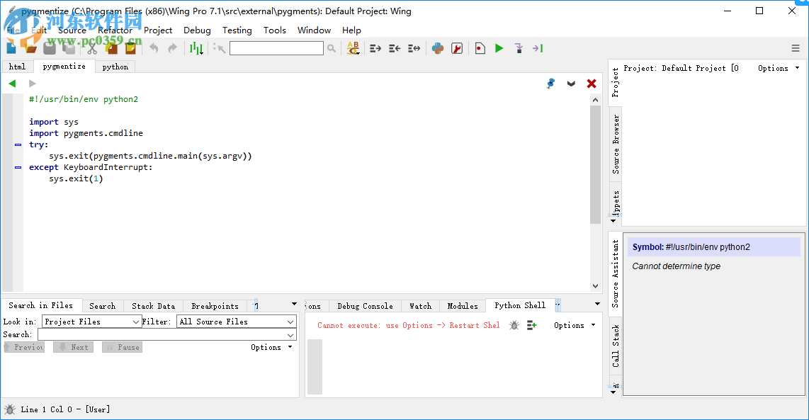Open the Options menu in Search in Files
Viewport: 809px width, 420px height.
coord(268,347)
